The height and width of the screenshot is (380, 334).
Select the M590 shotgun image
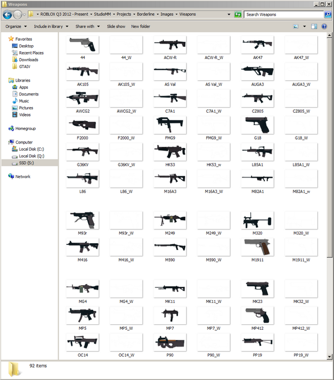coord(170,247)
